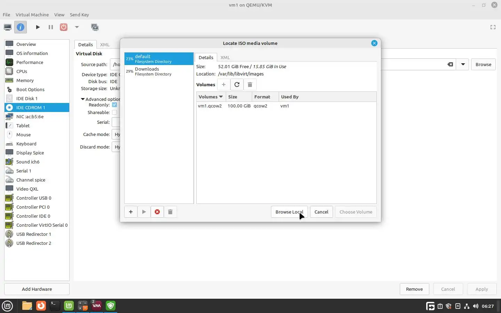Screen dimensions: 501x313
Task: Open the Details tab of Virtual Disk
Action: point(85,45)
